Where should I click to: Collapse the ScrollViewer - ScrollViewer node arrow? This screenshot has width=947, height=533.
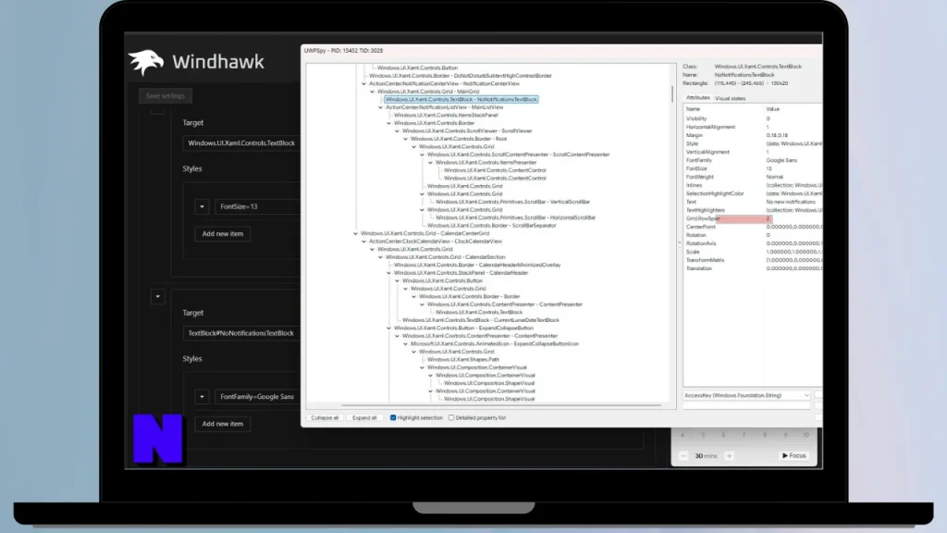[398, 131]
